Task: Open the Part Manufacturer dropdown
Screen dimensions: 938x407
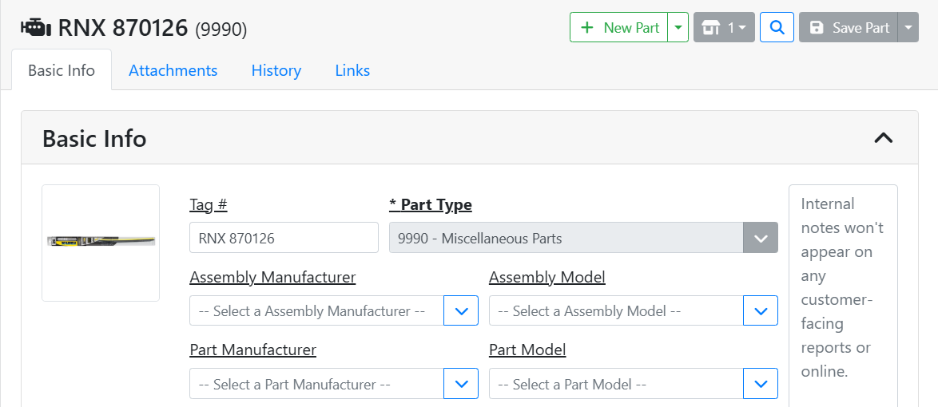Action: tap(461, 384)
